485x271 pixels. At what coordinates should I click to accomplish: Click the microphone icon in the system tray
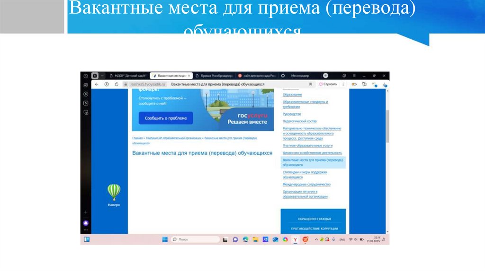[333, 239]
